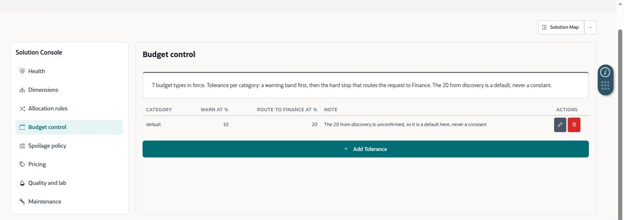Image resolution: width=624 pixels, height=220 pixels.
Task: Click the Health heartbeat icon
Action: click(x=22, y=71)
